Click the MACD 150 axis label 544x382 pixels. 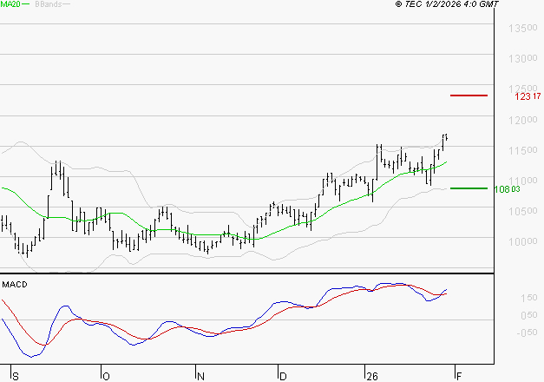(x=528, y=298)
